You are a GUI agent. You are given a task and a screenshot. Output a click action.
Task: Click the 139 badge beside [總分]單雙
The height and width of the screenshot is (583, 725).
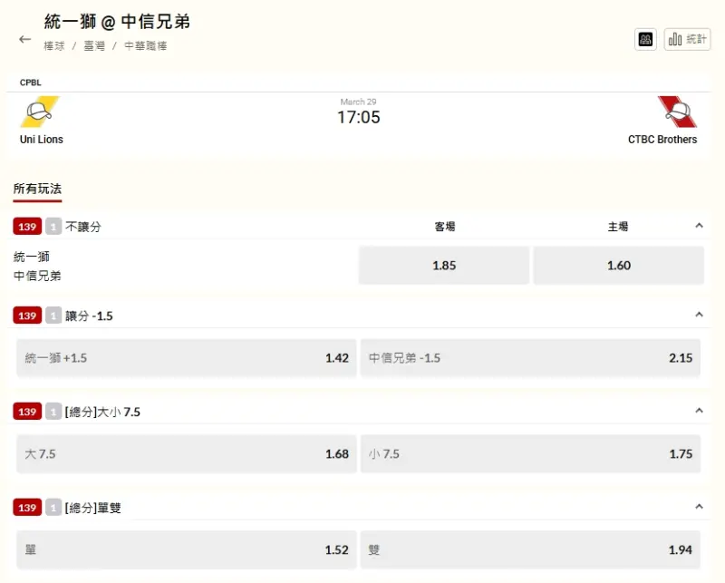coord(27,508)
